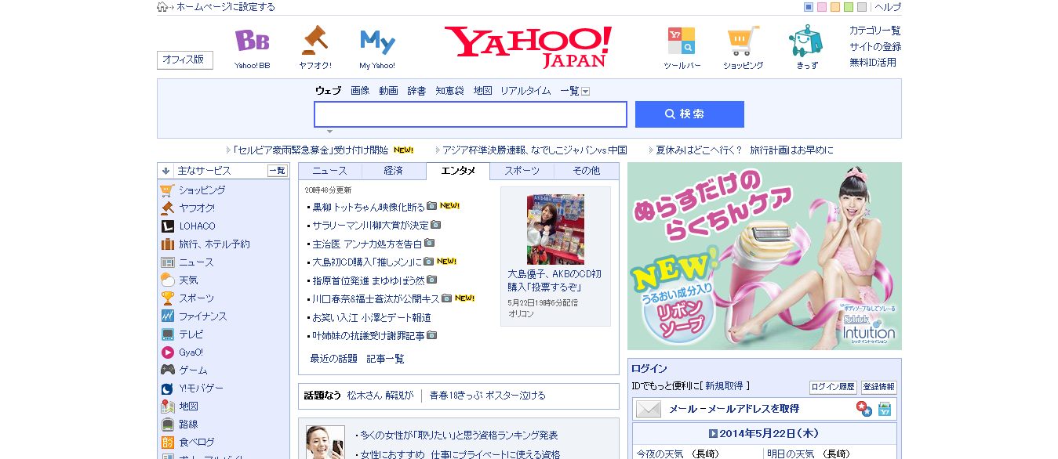This screenshot has height=459, width=1058.
Task: Select the gray theme color swatch
Action: tap(862, 7)
